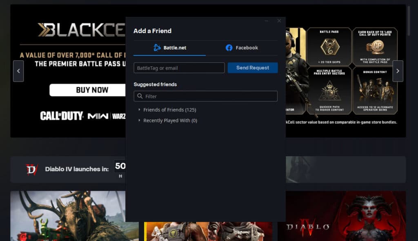Viewport: 418px width, 241px height.
Task: Click the left carousel navigation arrow
Action: [x=18, y=71]
